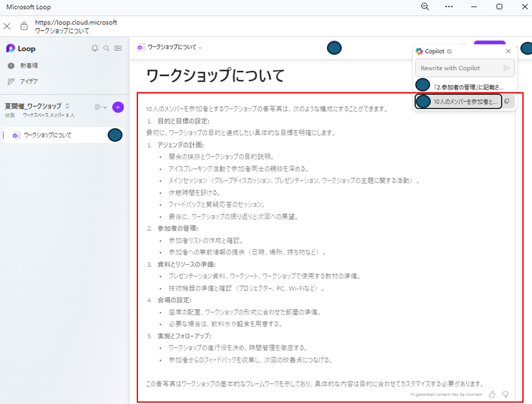The height and width of the screenshot is (404, 532).
Task: Open the notifications bell in the Loop sidebar
Action: [94, 48]
